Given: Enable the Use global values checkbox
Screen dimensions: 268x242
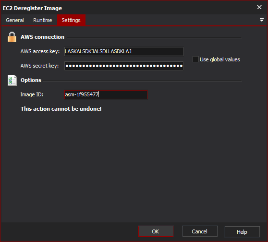Looking at the screenshot, I should 195,59.
